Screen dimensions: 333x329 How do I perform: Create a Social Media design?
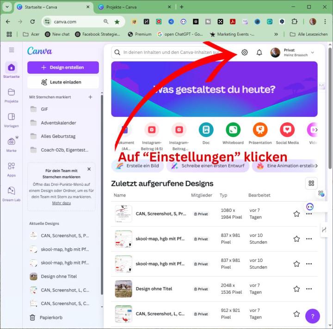287,133
